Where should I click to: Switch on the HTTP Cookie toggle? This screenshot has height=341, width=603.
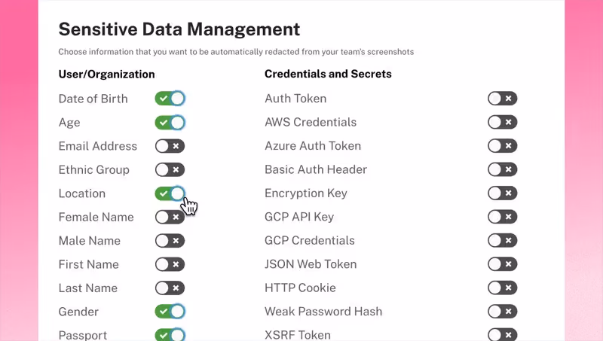[x=502, y=288]
